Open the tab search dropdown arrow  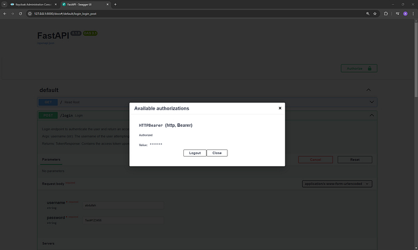pos(4,5)
